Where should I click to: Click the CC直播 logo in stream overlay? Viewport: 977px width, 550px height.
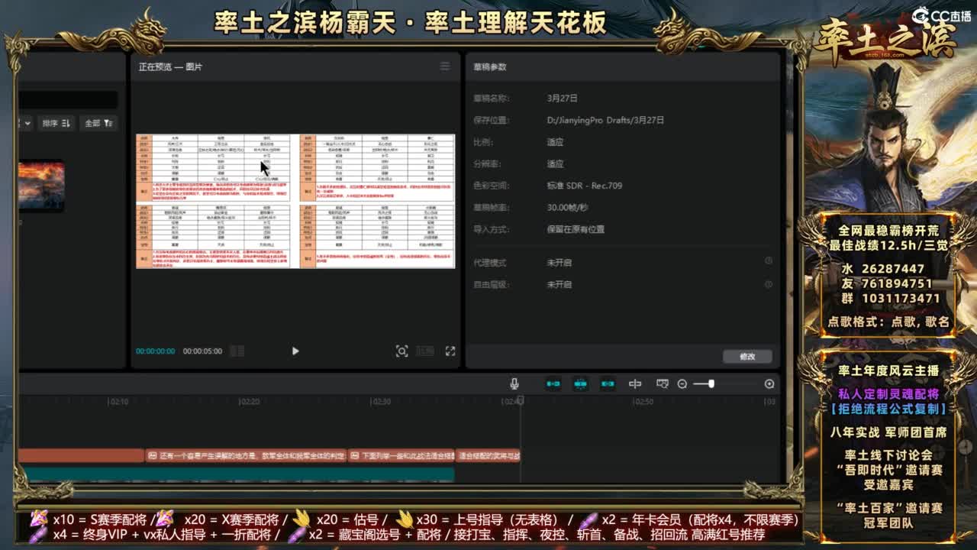941,15
